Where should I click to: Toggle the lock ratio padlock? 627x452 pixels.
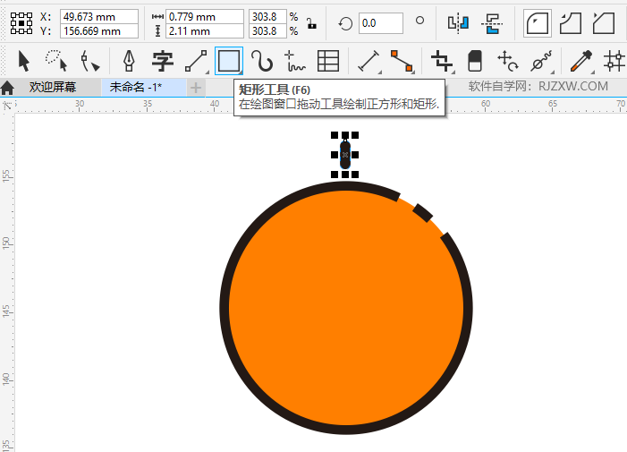point(311,23)
